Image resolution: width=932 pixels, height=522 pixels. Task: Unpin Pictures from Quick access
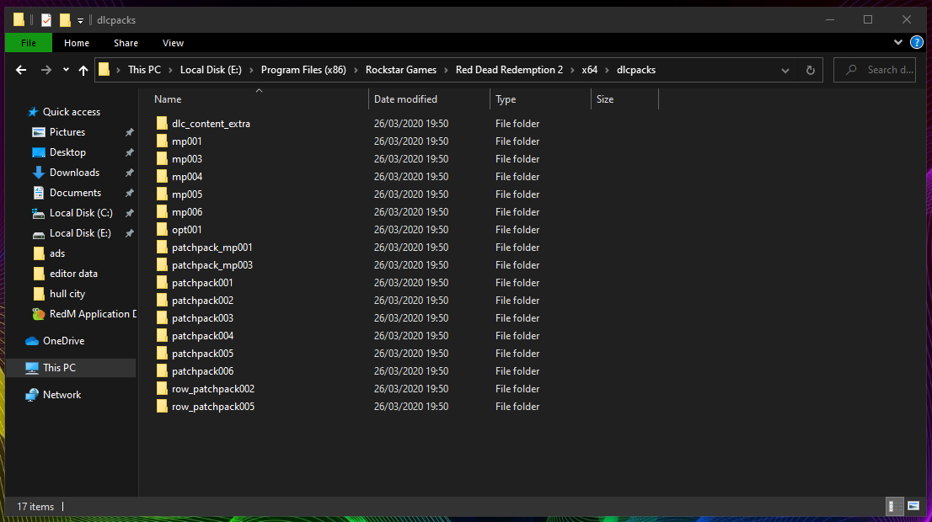click(x=129, y=132)
